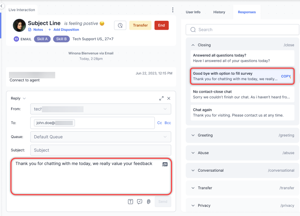This screenshot has height=216, width=300.
Task: Click the canned response chat icon
Action: (139, 202)
